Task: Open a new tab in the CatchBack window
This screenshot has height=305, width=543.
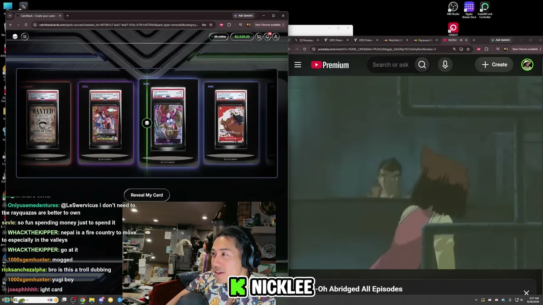Action: [x=67, y=16]
